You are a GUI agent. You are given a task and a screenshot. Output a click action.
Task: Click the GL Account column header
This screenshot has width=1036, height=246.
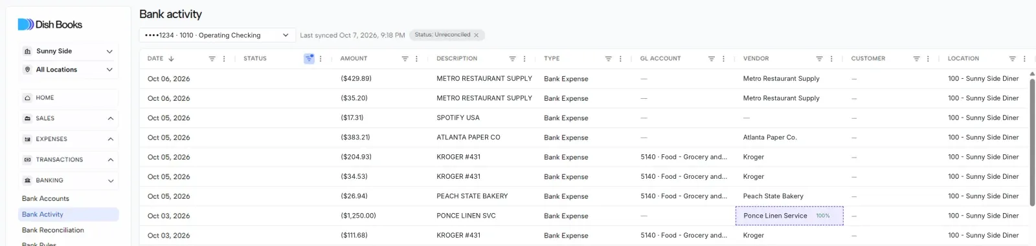click(x=660, y=59)
